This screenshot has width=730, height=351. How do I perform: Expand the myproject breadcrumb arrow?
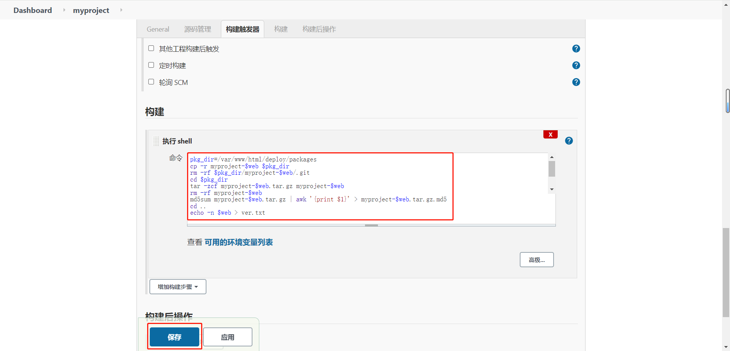121,10
